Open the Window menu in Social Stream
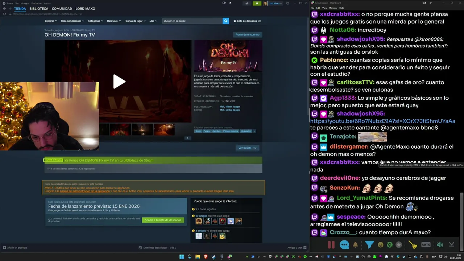 pos(333,8)
